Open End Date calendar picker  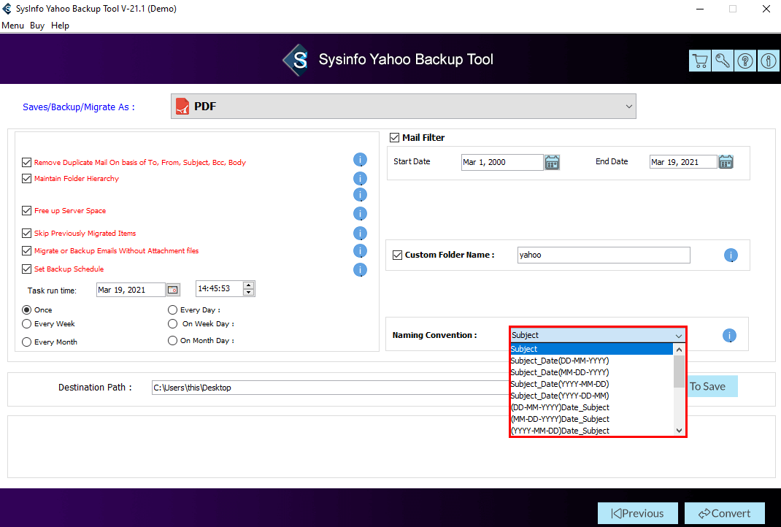[x=726, y=162]
